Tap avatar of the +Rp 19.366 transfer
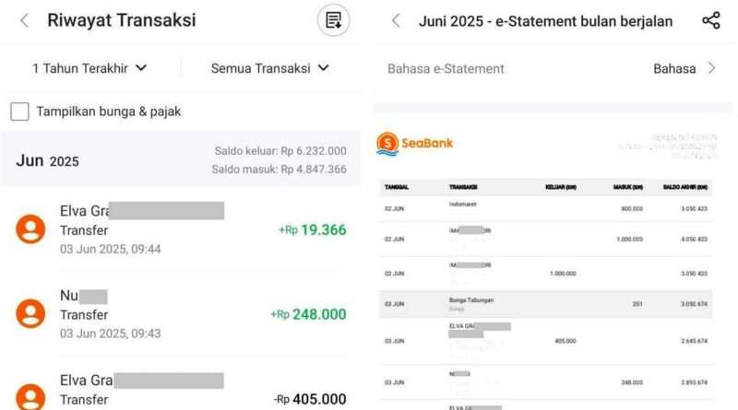The image size is (738, 410). click(x=30, y=229)
